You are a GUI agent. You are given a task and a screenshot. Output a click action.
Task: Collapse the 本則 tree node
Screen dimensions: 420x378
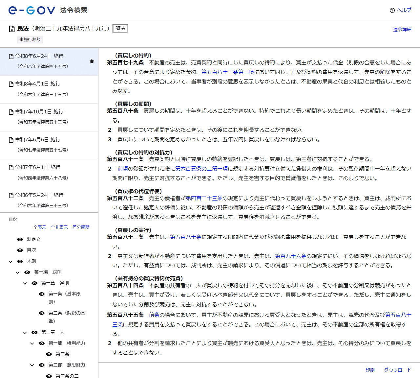coord(10,262)
